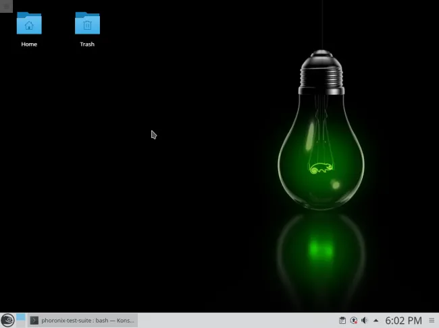
Task: Activate the phoronix-test-suite Konsole taskbar entry
Action: pyautogui.click(x=83, y=321)
